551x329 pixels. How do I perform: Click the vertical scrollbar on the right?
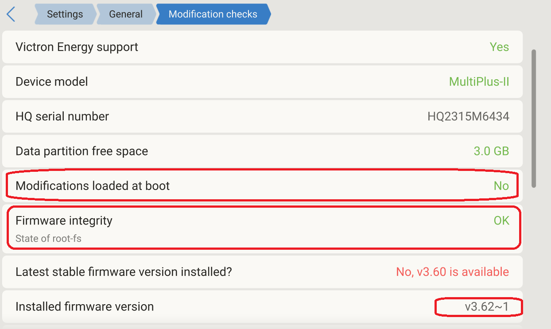[534, 118]
